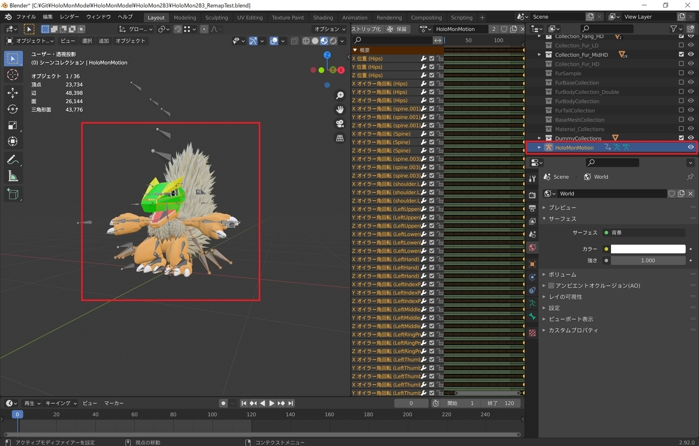This screenshot has height=446, width=699.
Task: Open the オブジェクト mode dropdown
Action: (x=30, y=41)
